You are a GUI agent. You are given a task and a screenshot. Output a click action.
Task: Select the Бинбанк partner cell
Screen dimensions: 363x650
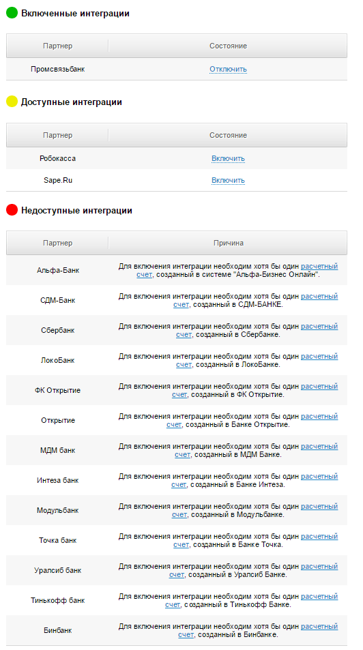pyautogui.click(x=58, y=630)
